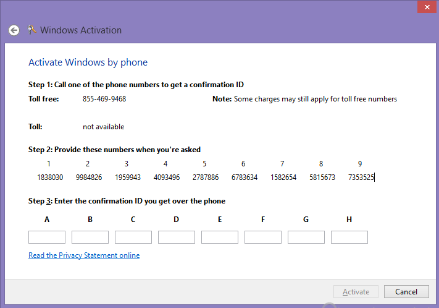The image size is (439, 308).
Task: Click installation ID group 6783634
Action: [245, 178]
